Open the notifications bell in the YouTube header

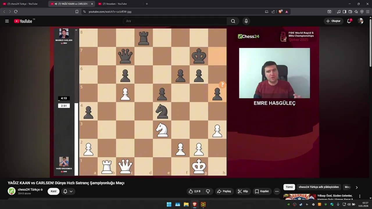[349, 21]
